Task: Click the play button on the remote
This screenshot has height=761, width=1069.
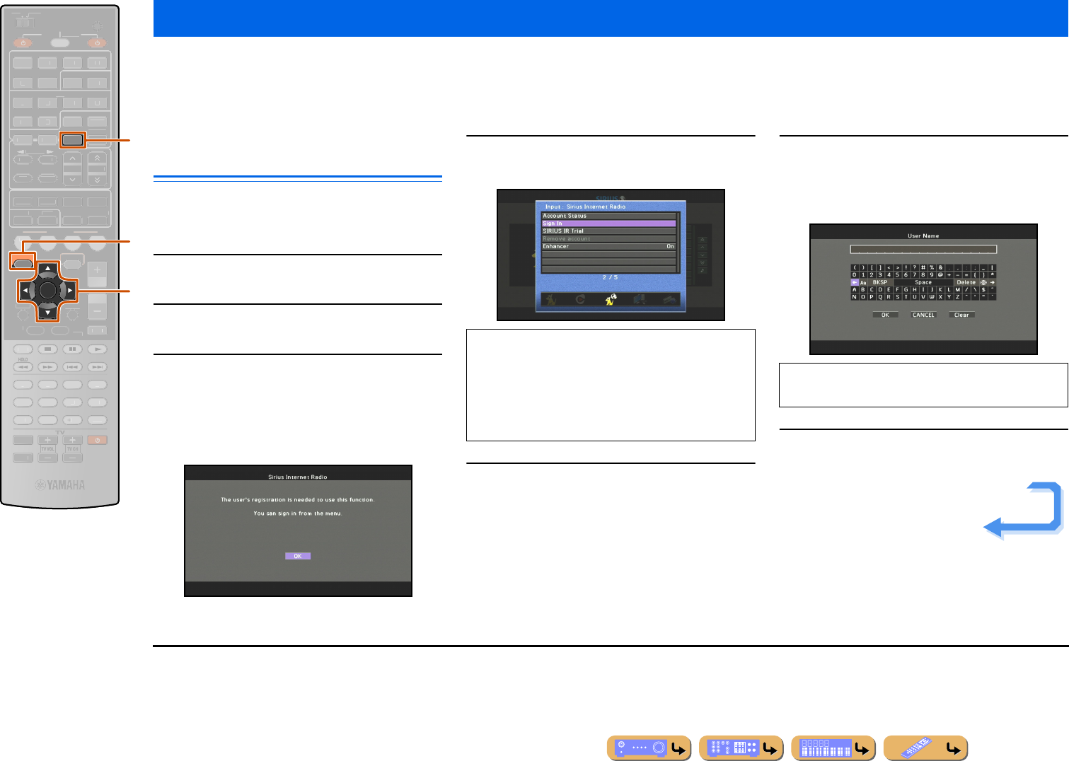Action: click(x=97, y=349)
